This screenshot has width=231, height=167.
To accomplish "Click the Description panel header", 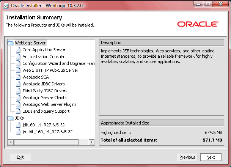I will pos(162,43).
